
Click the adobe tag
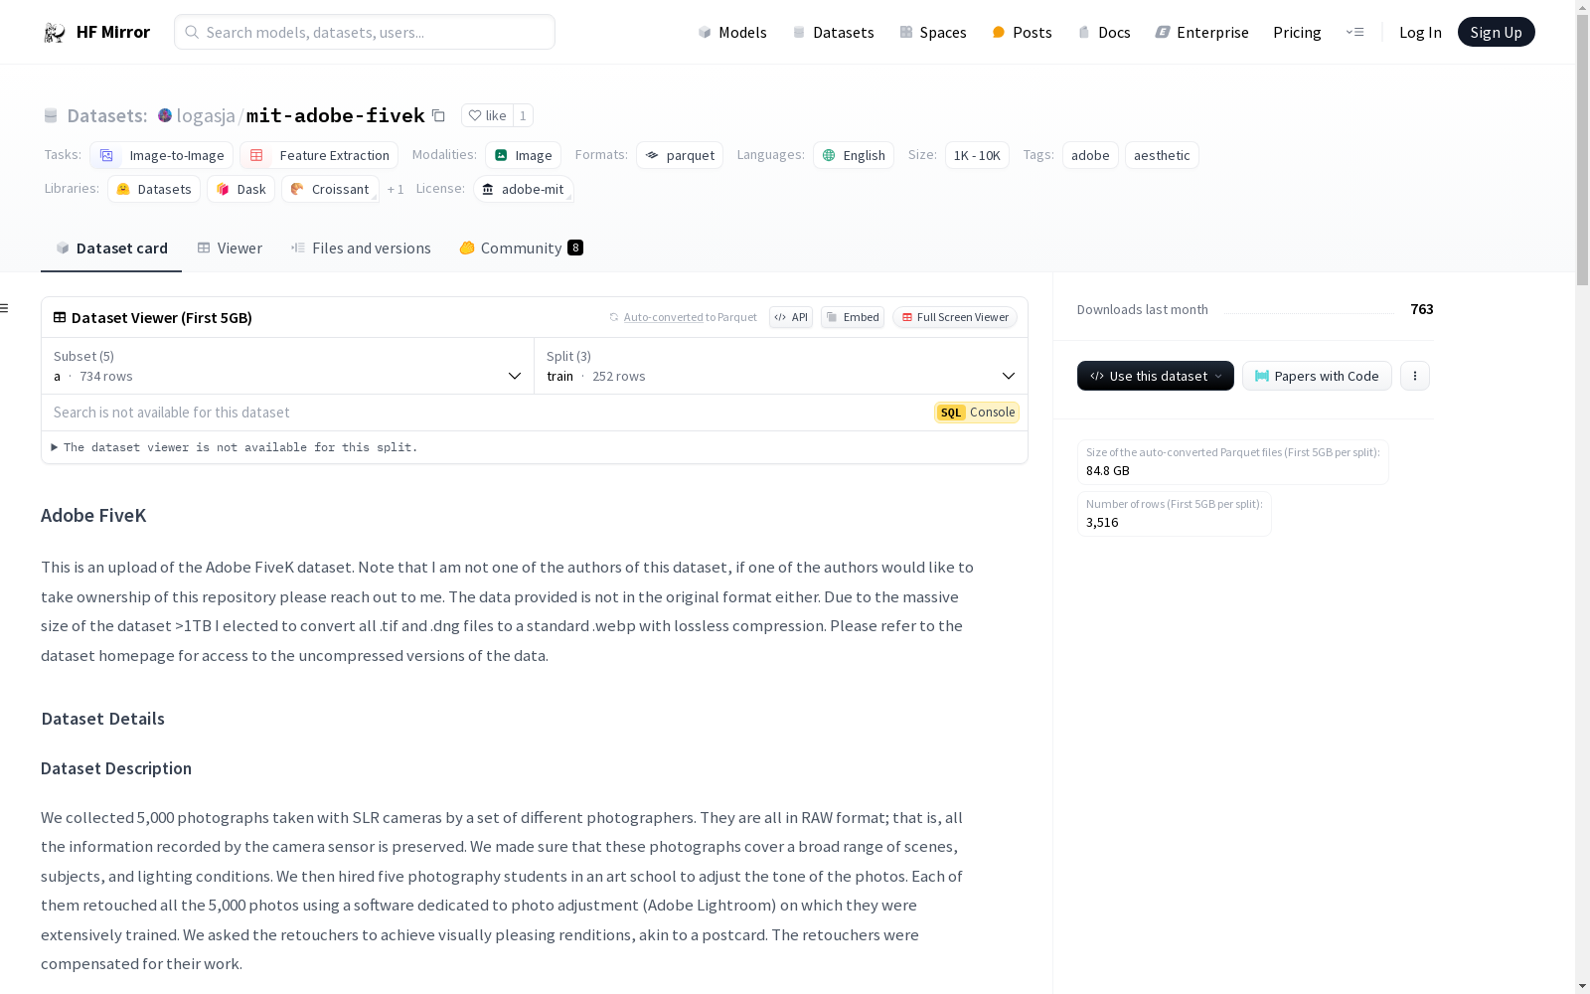(1089, 155)
